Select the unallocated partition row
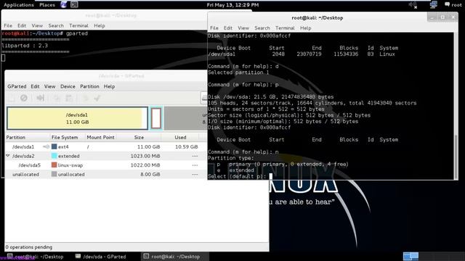This screenshot has height=261, width=465. coord(106,174)
